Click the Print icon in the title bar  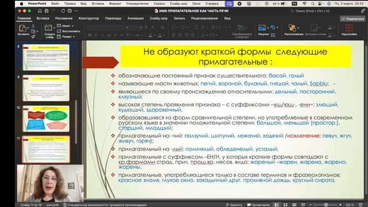(x=70, y=11)
